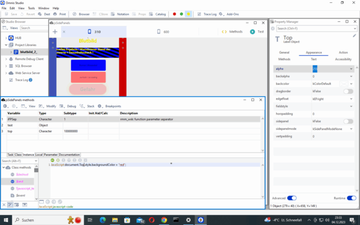Click the plus icon to add a layout breakpoint
360x225 pixels.
click(x=55, y=32)
